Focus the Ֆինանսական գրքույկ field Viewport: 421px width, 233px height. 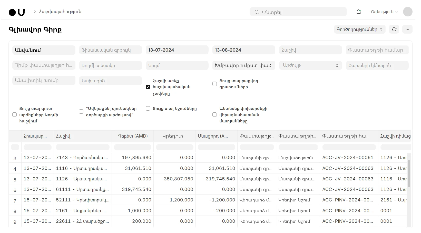(x=110, y=50)
